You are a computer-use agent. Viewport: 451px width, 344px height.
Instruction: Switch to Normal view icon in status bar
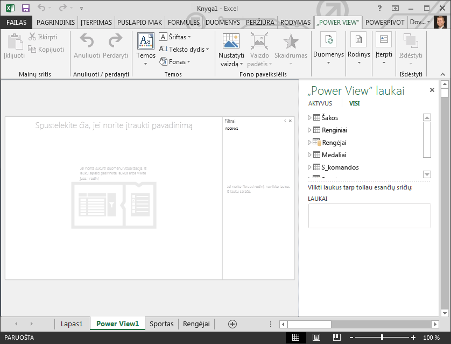[x=295, y=338]
